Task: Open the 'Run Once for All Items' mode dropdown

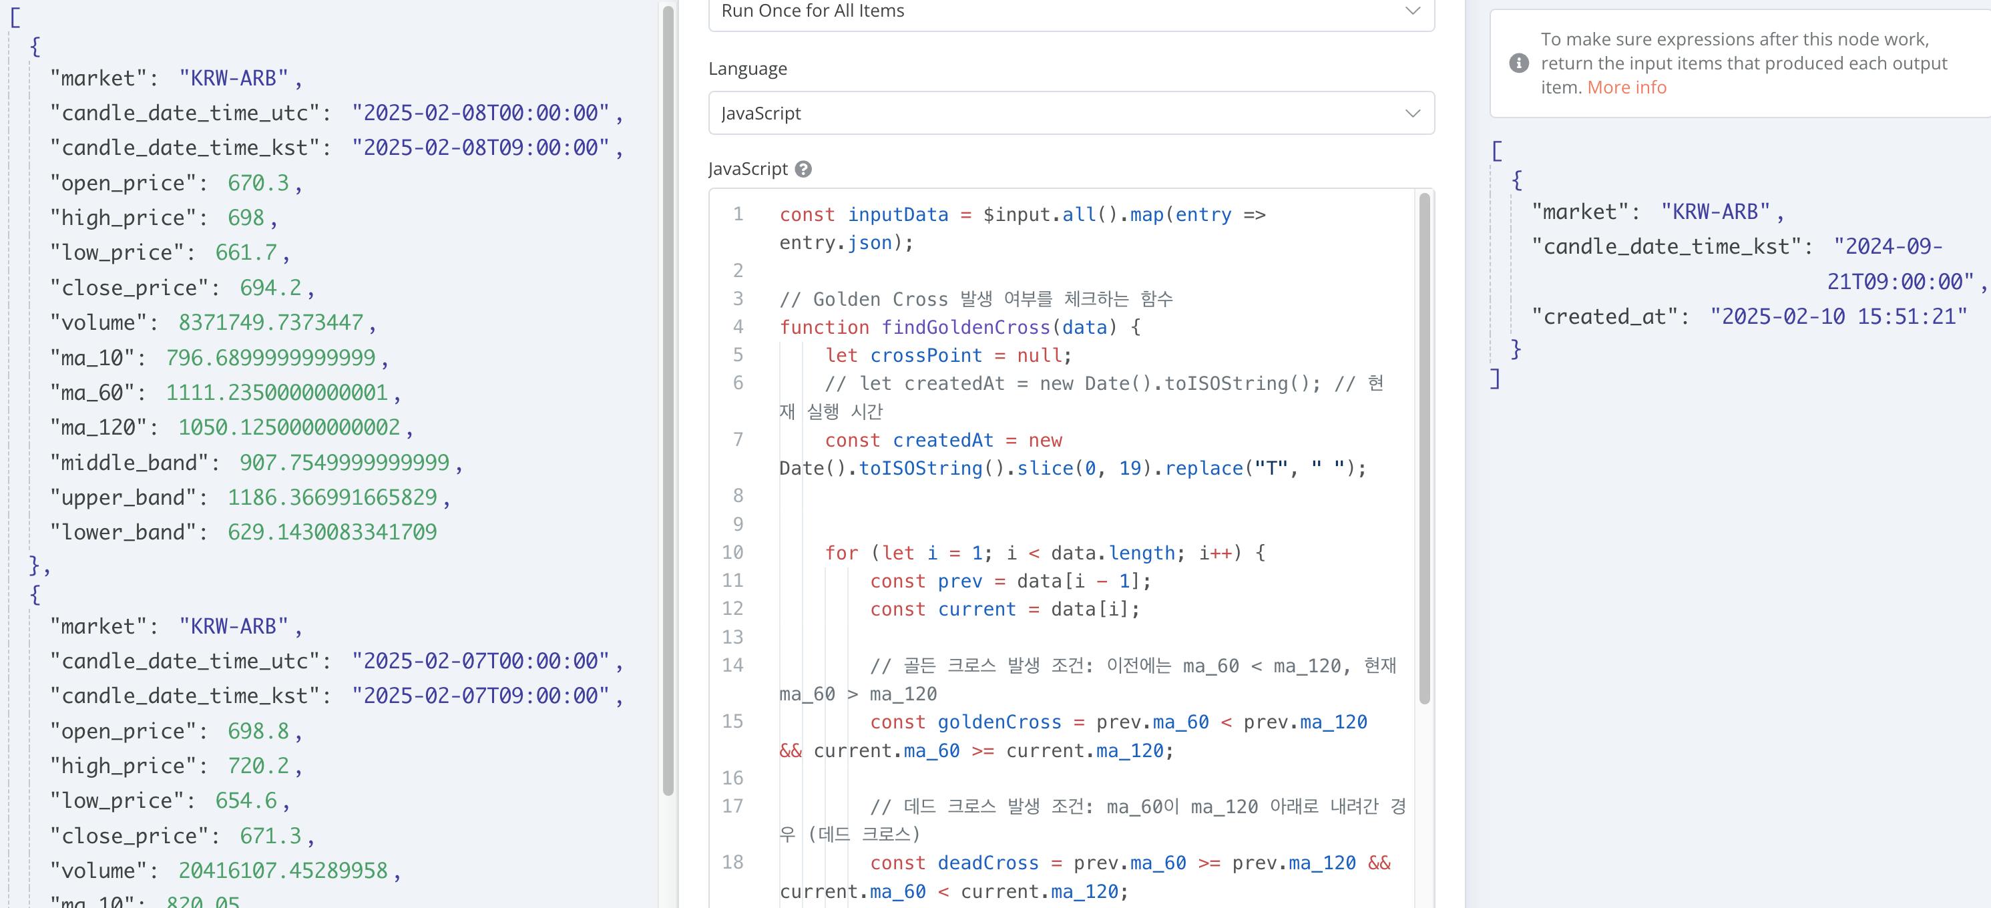Action: click(x=1070, y=11)
